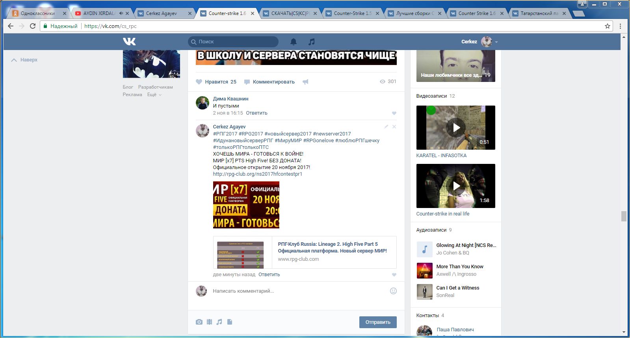Mute the AYDIN XIRDALAN tab audio
Viewport: 630px width, 338px height.
[121, 13]
